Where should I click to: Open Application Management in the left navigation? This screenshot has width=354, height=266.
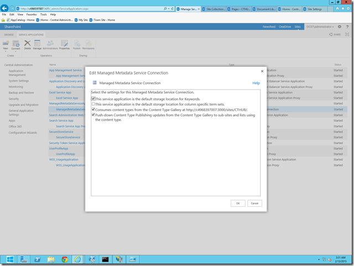tap(17, 72)
